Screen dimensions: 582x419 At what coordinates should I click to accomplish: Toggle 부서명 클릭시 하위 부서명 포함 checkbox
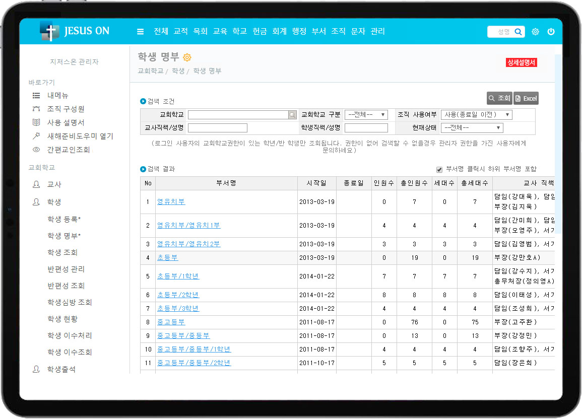(439, 169)
